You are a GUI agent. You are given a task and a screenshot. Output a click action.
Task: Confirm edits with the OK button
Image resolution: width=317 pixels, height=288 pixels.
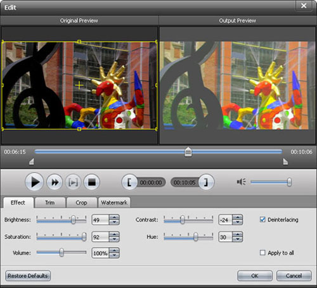(x=255, y=276)
